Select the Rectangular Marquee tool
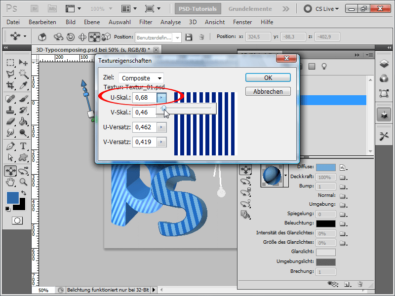 [10, 62]
